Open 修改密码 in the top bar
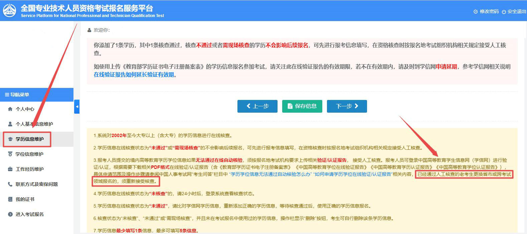The height and width of the screenshot is (234, 527). [486, 11]
